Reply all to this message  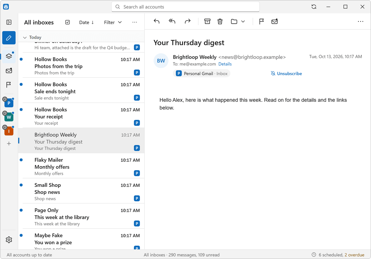[x=172, y=21]
